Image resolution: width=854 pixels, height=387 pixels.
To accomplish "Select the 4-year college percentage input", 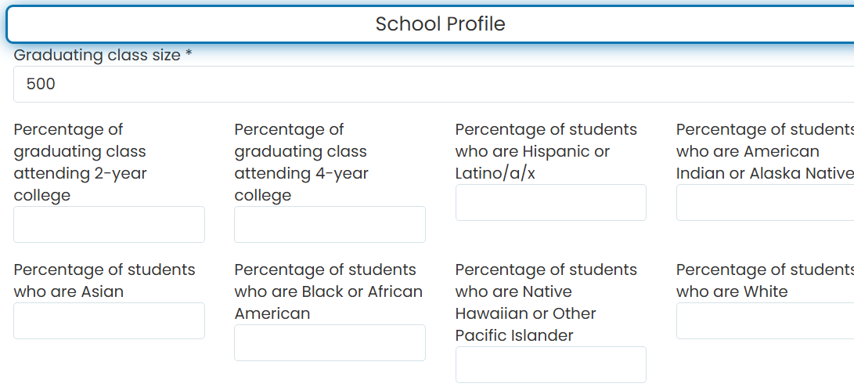I will coord(330,224).
